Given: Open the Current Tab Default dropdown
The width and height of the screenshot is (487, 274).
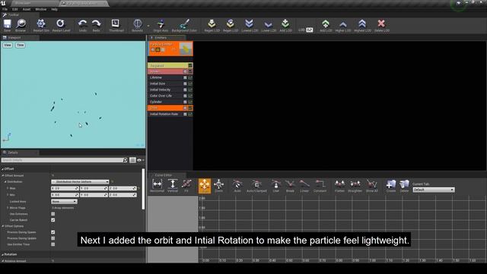Looking at the screenshot, I should coord(434,190).
